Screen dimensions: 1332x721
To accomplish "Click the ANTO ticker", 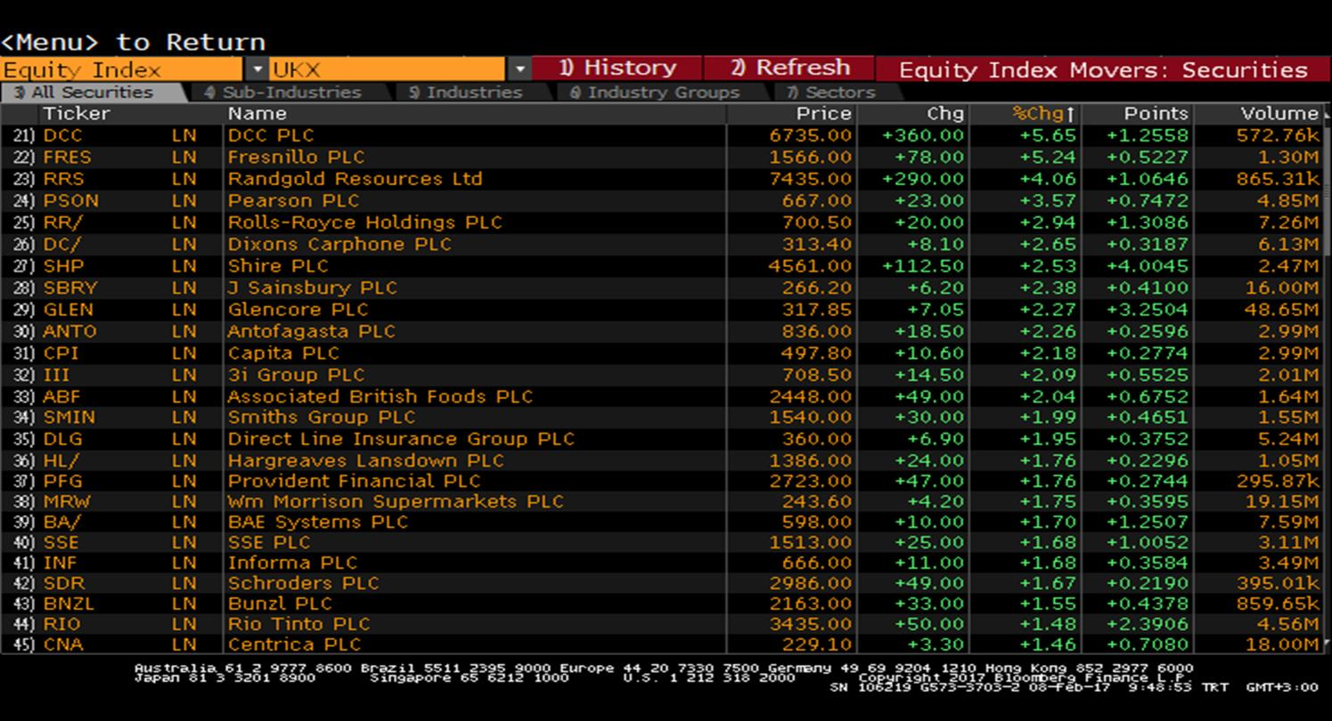I will pos(69,331).
